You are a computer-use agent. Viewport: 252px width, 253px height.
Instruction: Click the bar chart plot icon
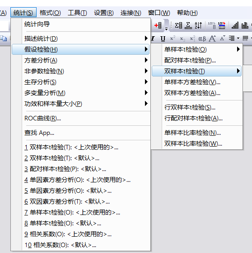(245, 25)
